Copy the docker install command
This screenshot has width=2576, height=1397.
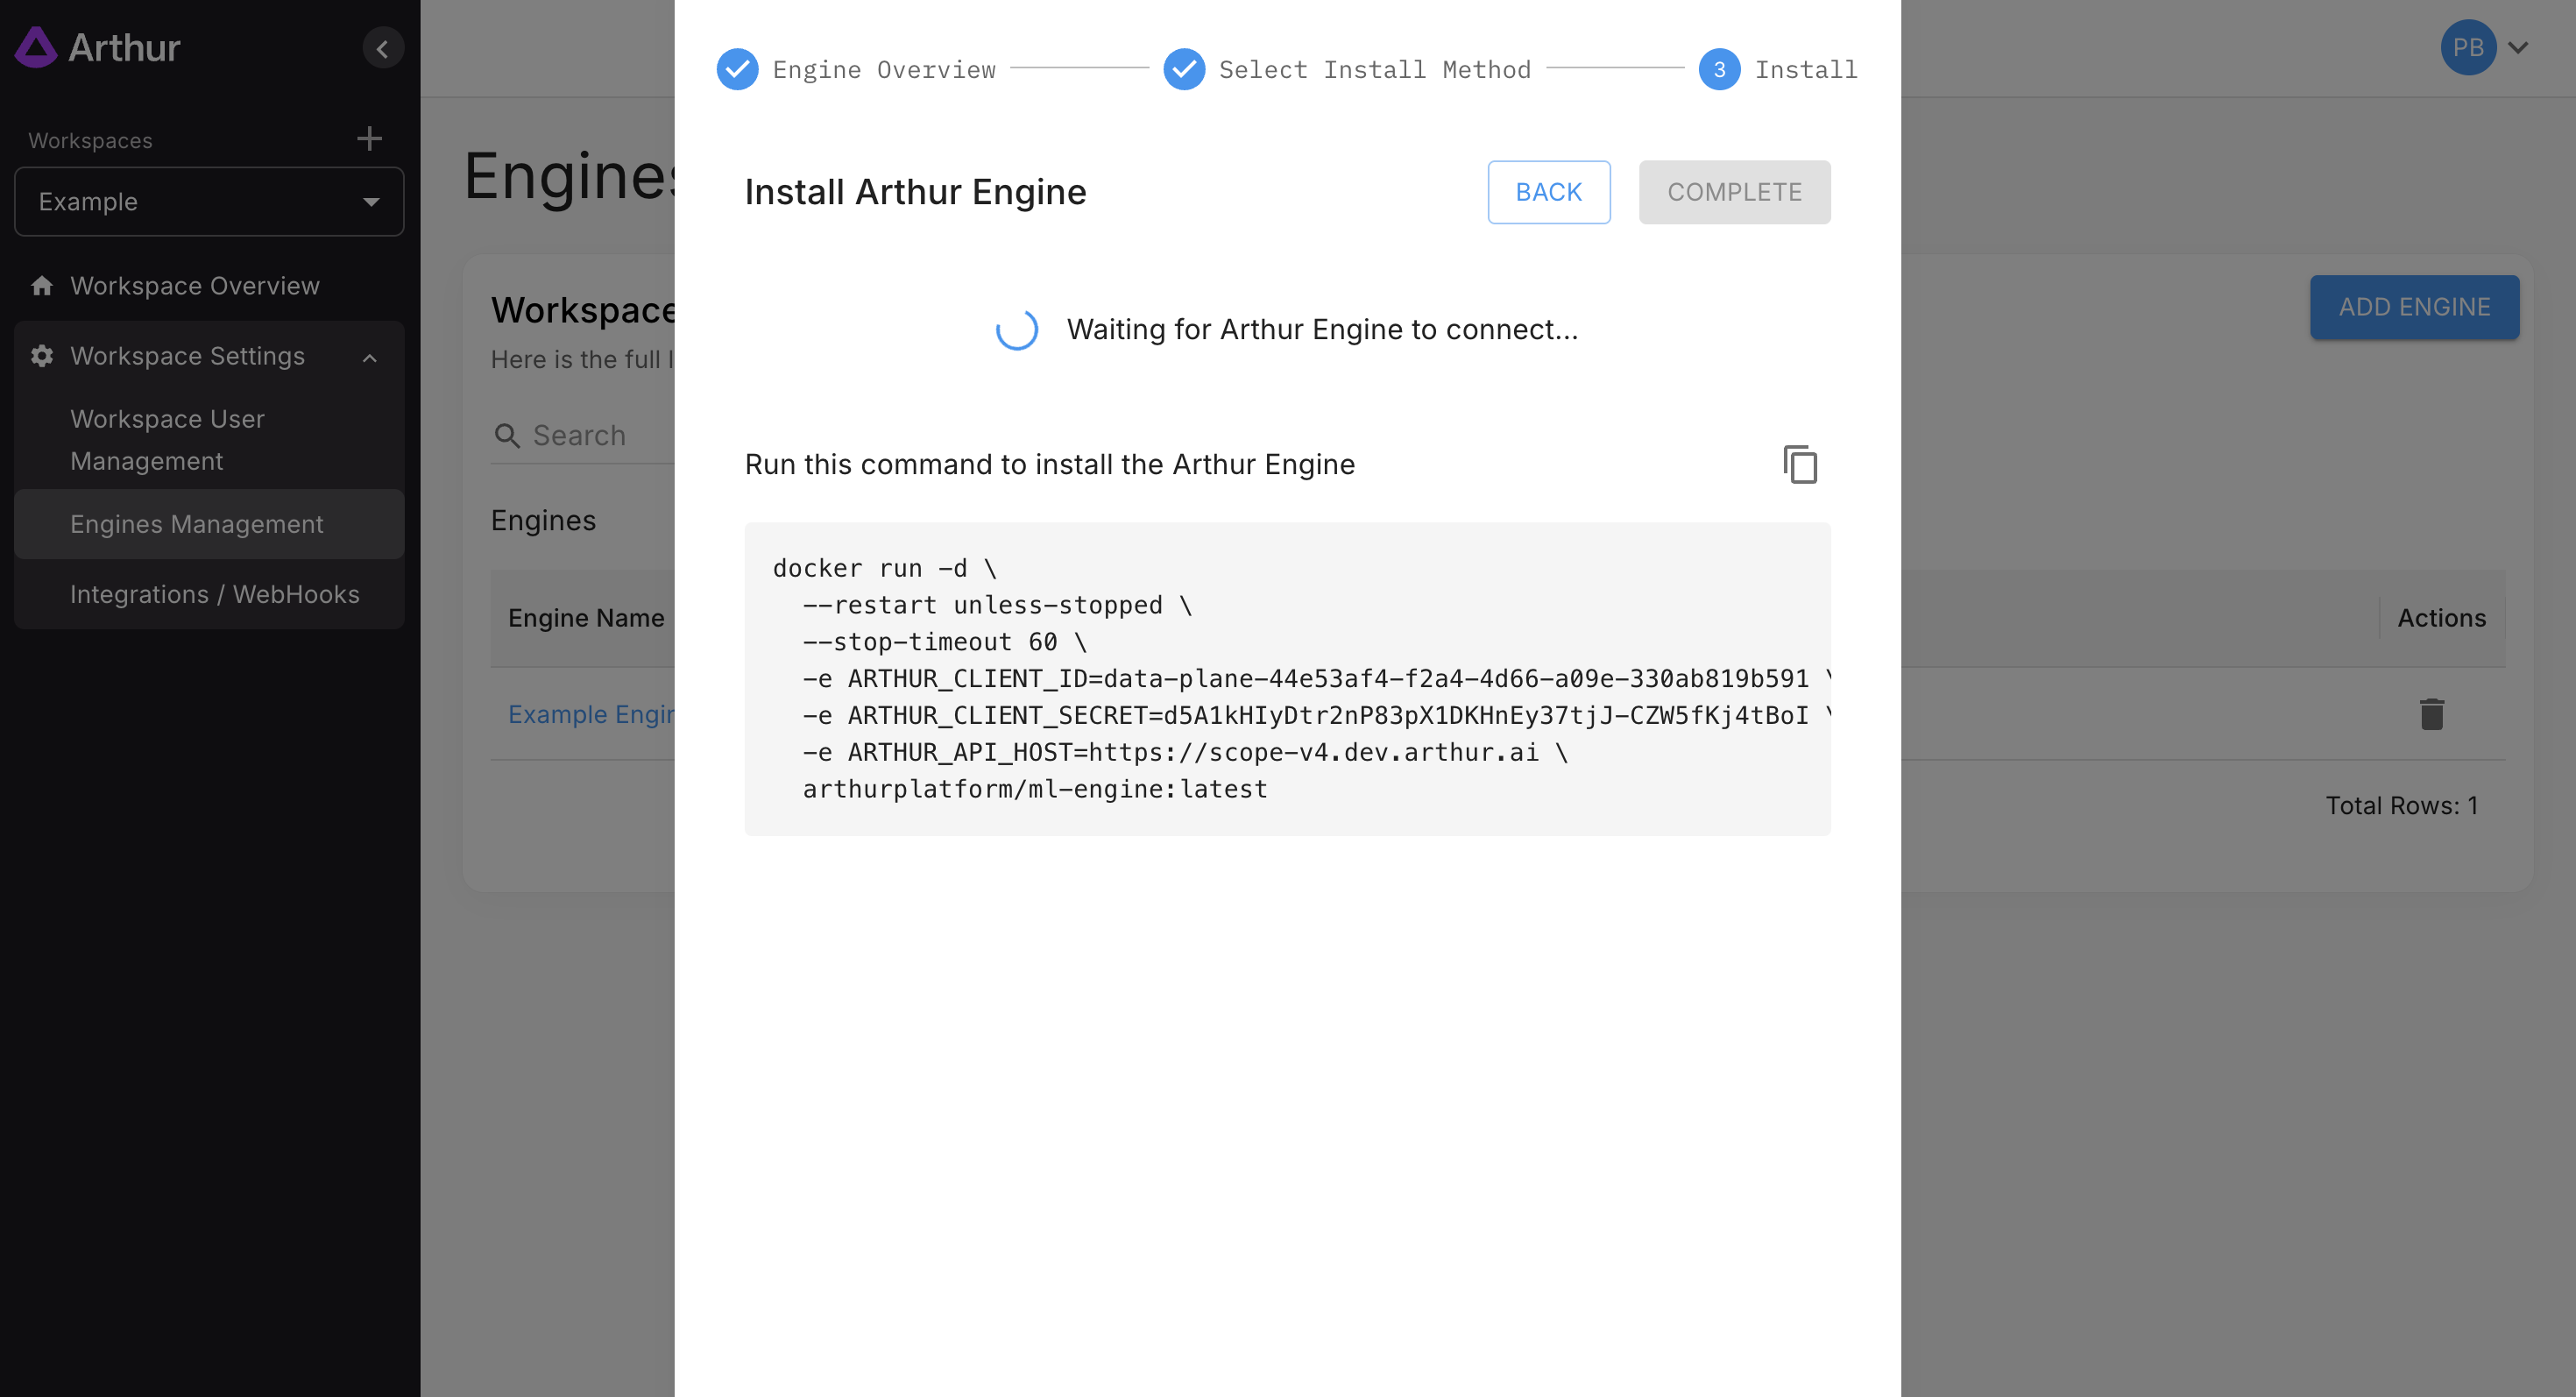(1800, 465)
